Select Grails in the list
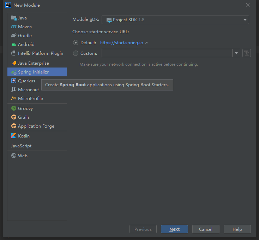259x240 pixels. [37, 117]
